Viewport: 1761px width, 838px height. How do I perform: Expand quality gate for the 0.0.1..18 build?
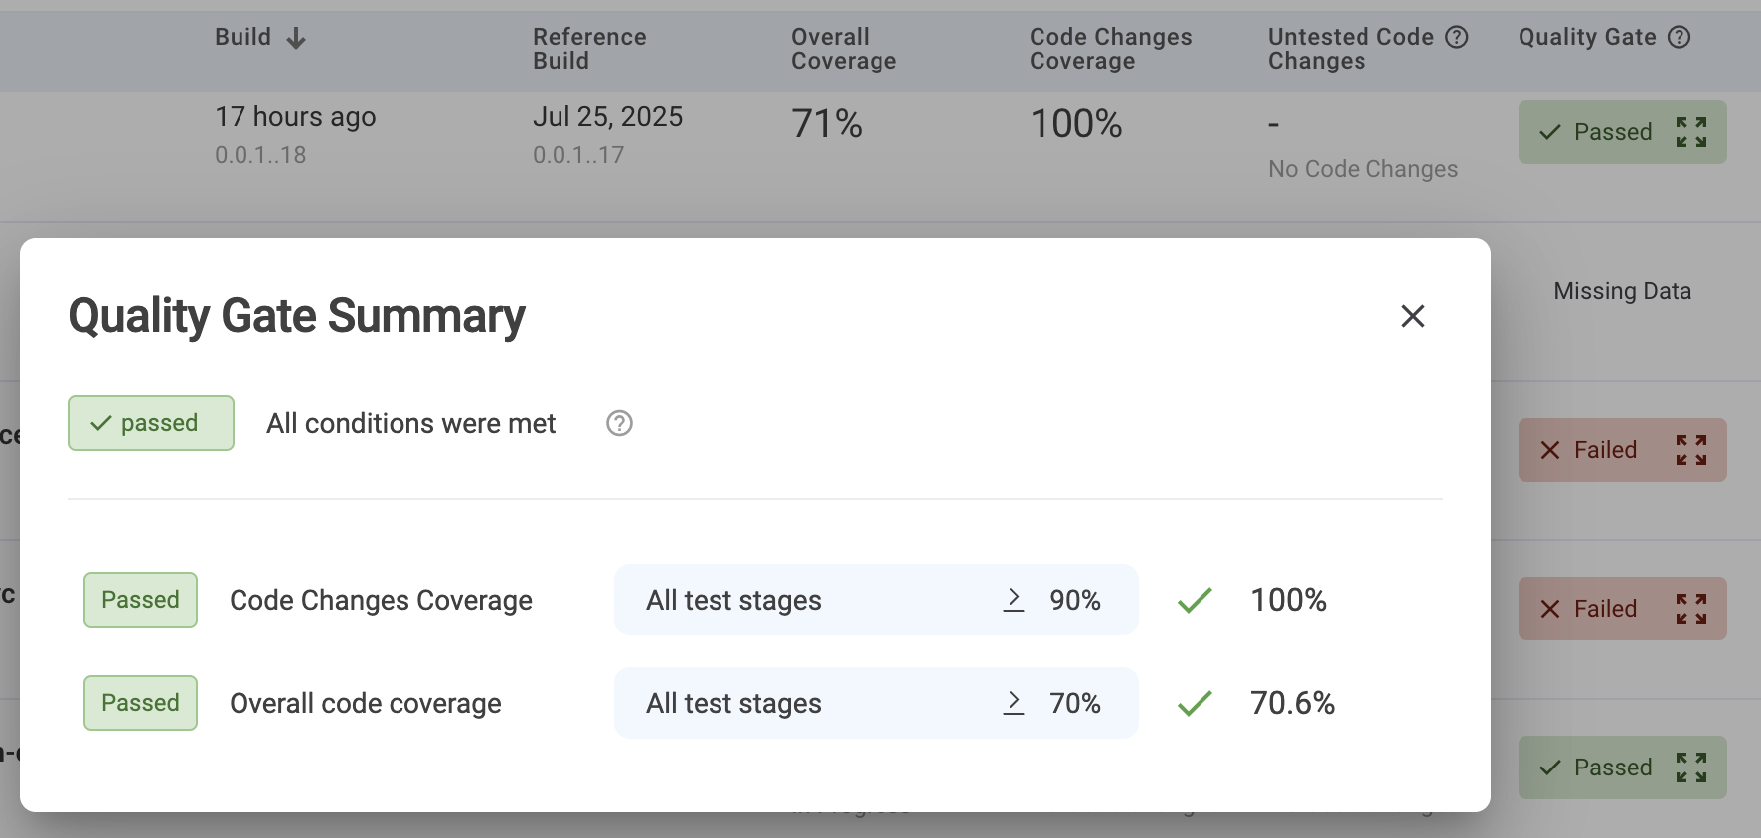1690,132
